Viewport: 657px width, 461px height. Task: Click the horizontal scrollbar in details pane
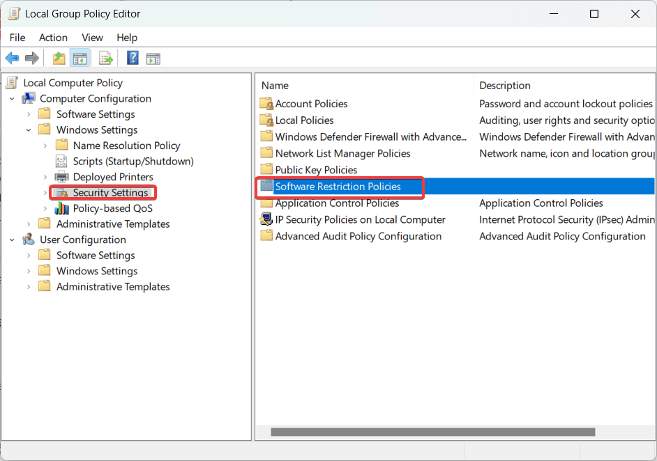[x=433, y=432]
